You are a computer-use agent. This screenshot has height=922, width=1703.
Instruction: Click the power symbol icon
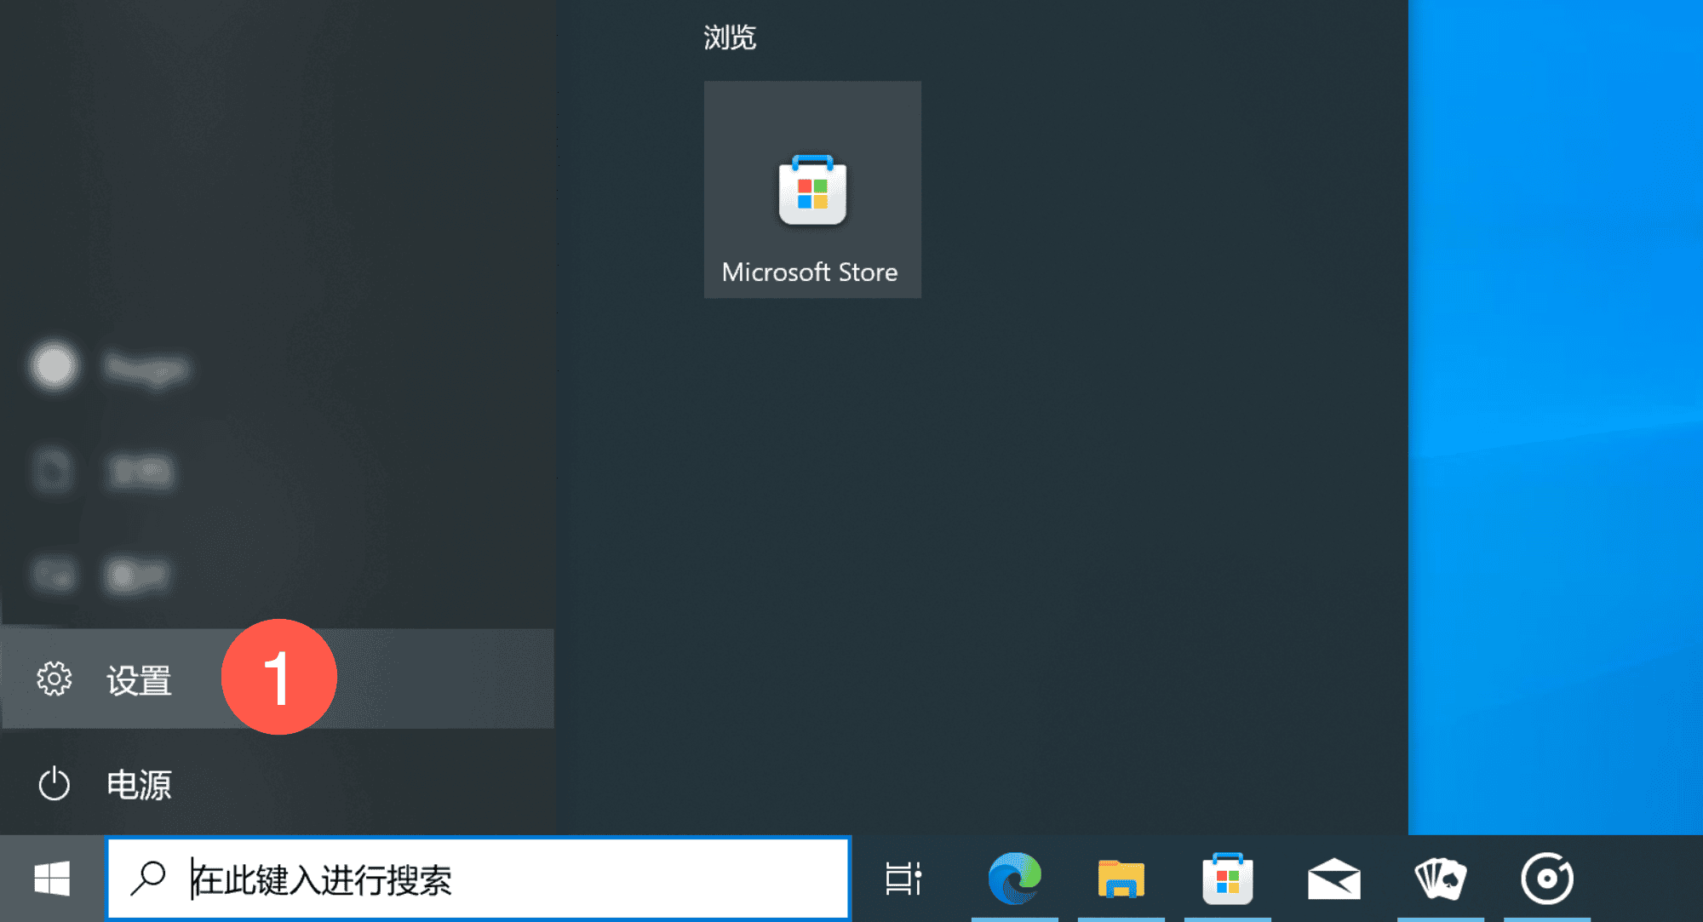point(54,784)
